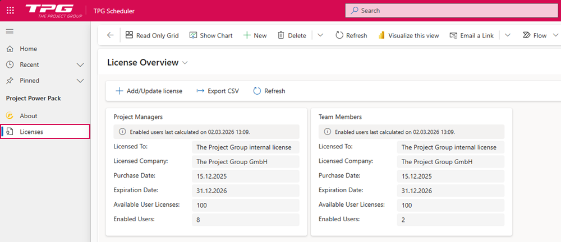Open Pinned in sidebar
The image size is (561, 242).
(x=29, y=81)
